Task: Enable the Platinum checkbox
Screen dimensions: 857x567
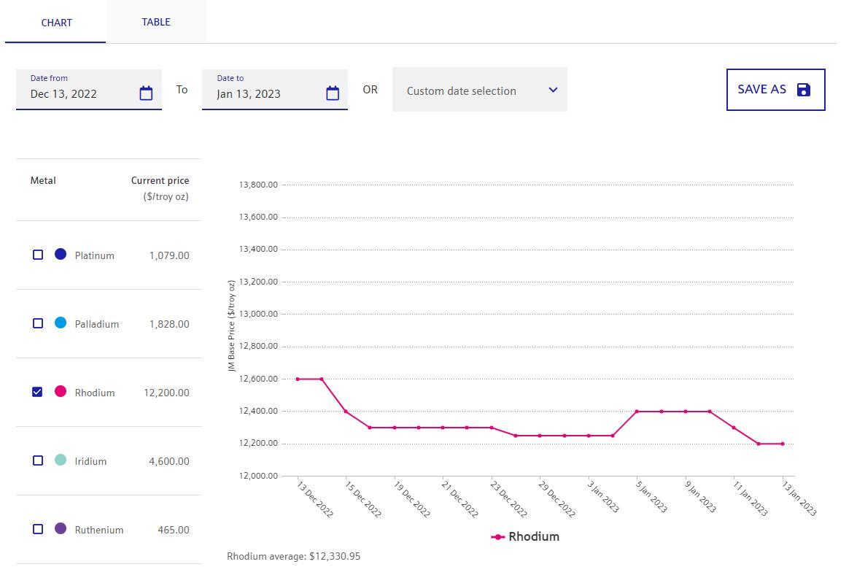Action: click(x=38, y=255)
